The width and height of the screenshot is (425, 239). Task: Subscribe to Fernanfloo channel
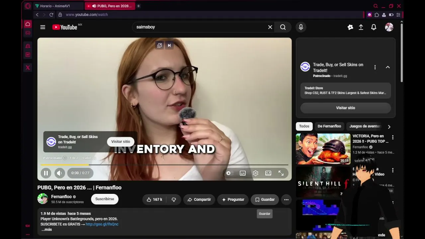tap(105, 199)
